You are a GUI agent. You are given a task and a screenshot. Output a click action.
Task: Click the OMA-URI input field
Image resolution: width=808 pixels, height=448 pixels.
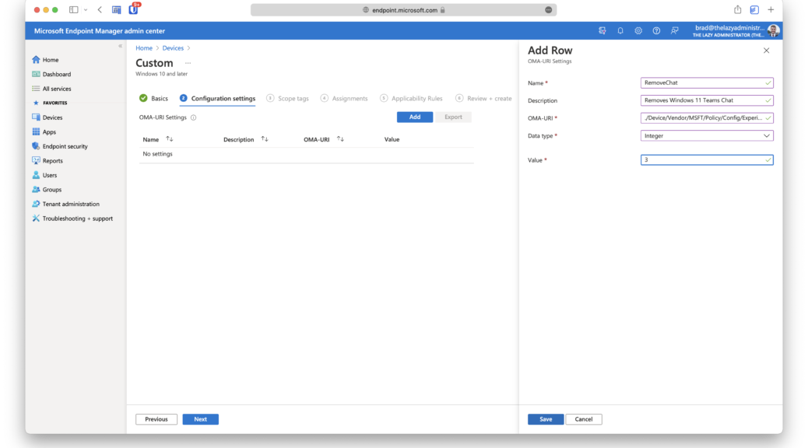tap(707, 118)
